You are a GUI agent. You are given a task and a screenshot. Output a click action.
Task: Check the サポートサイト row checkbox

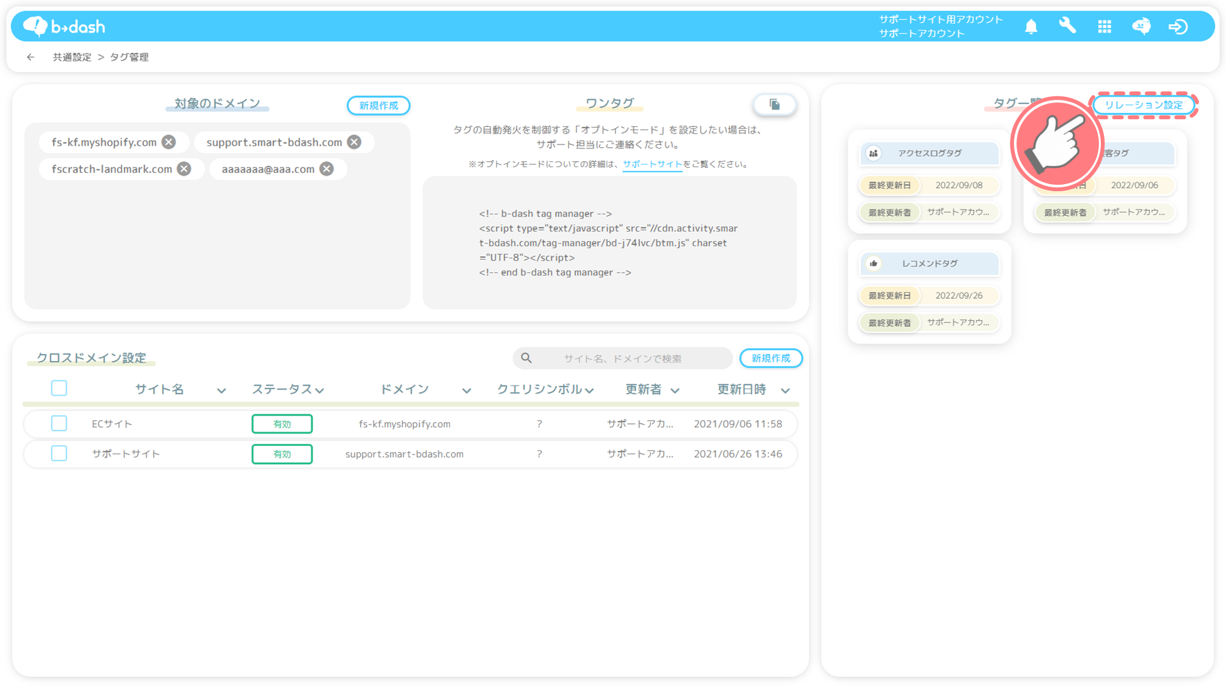pyautogui.click(x=59, y=453)
